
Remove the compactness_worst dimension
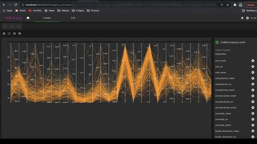253,90
